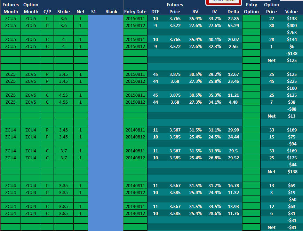
Task: Select the -$94 subtotal cell
Action: (292, 144)
